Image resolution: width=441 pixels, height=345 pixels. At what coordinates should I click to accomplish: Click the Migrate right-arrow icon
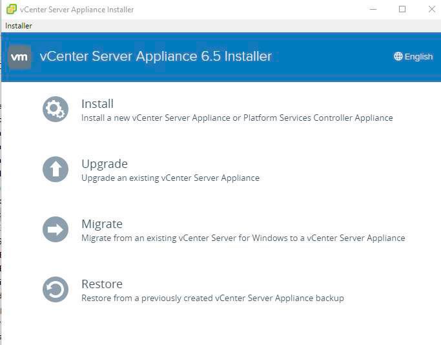click(56, 229)
